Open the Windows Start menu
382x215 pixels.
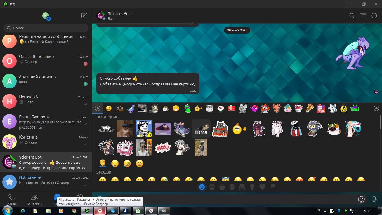(7, 211)
